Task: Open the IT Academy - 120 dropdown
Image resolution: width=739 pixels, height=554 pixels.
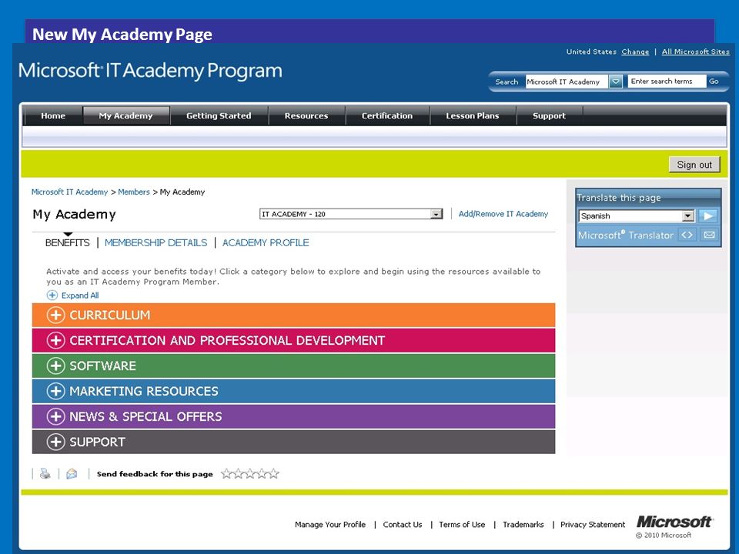Action: click(x=351, y=215)
